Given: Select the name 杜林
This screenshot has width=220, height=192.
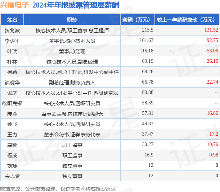Looking at the screenshot, I should (x=12, y=62).
